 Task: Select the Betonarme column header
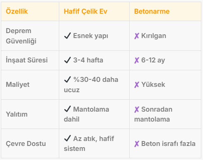tap(152, 11)
